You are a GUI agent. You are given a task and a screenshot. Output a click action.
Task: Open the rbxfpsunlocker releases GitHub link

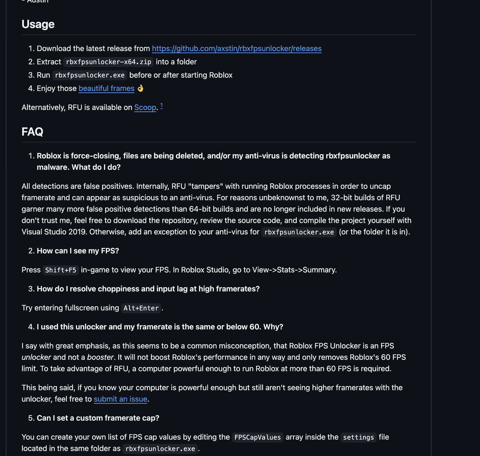(x=237, y=48)
